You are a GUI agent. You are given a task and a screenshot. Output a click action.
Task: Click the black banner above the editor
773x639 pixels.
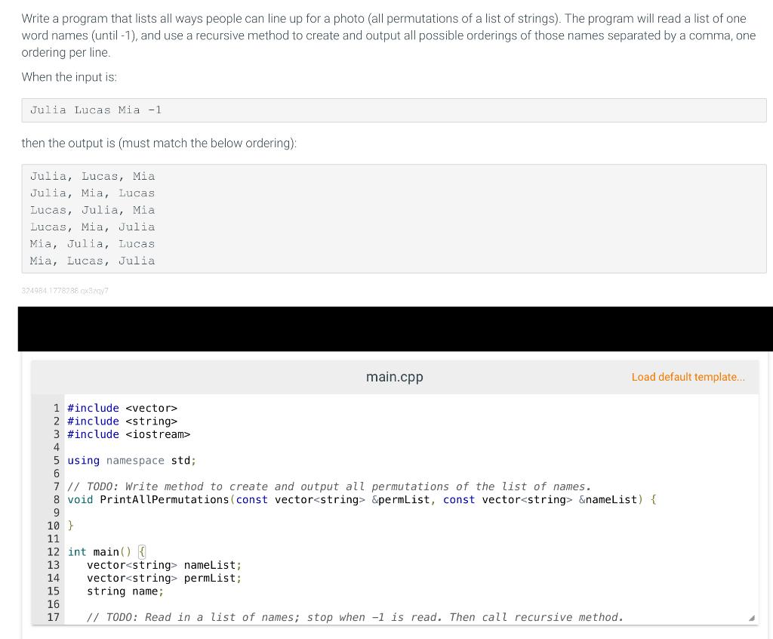tap(394, 329)
